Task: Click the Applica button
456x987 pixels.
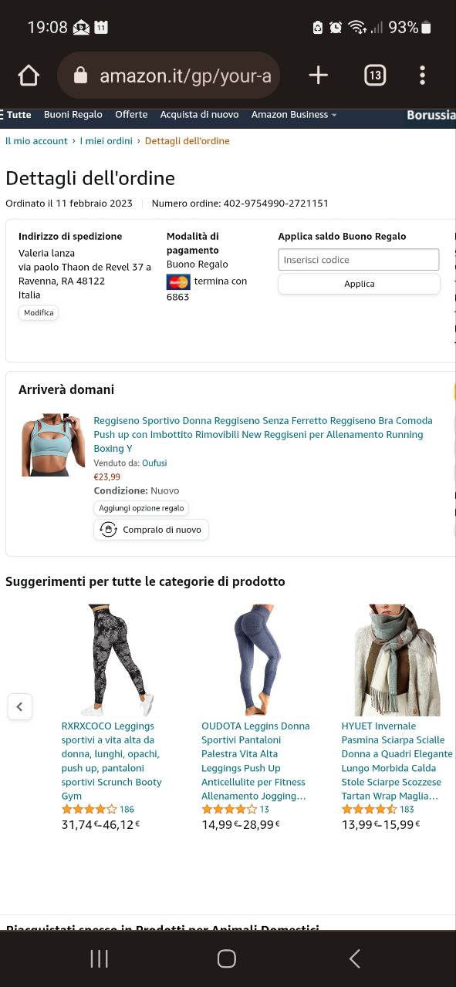Action: tap(359, 284)
